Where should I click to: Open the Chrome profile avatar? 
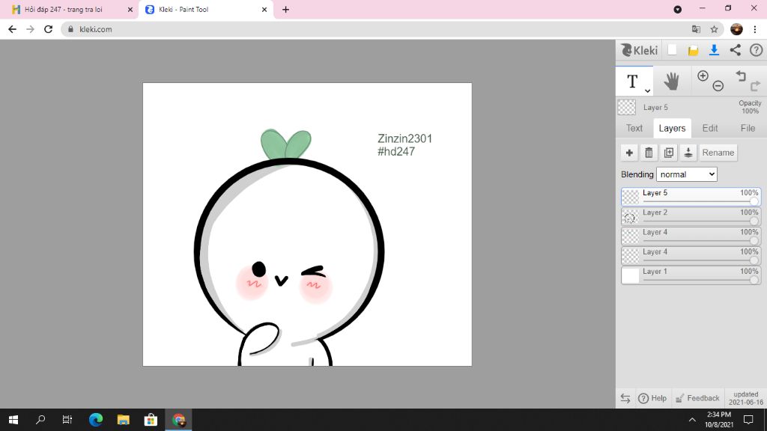point(736,29)
